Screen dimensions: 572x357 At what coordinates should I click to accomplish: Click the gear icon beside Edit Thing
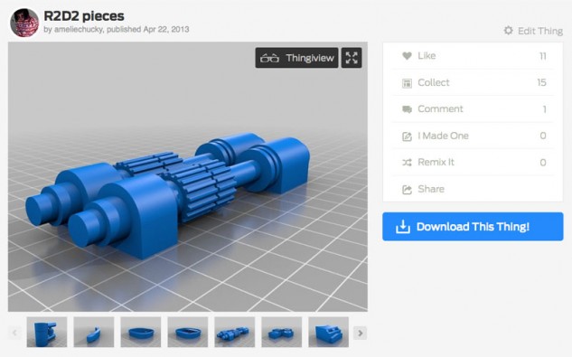coord(508,31)
